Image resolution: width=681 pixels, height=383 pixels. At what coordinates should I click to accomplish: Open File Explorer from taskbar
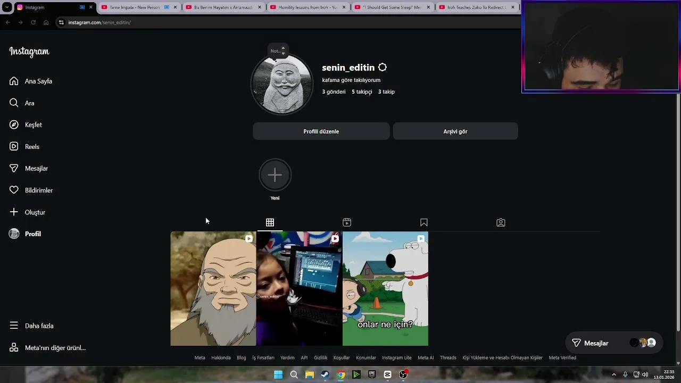(309, 374)
